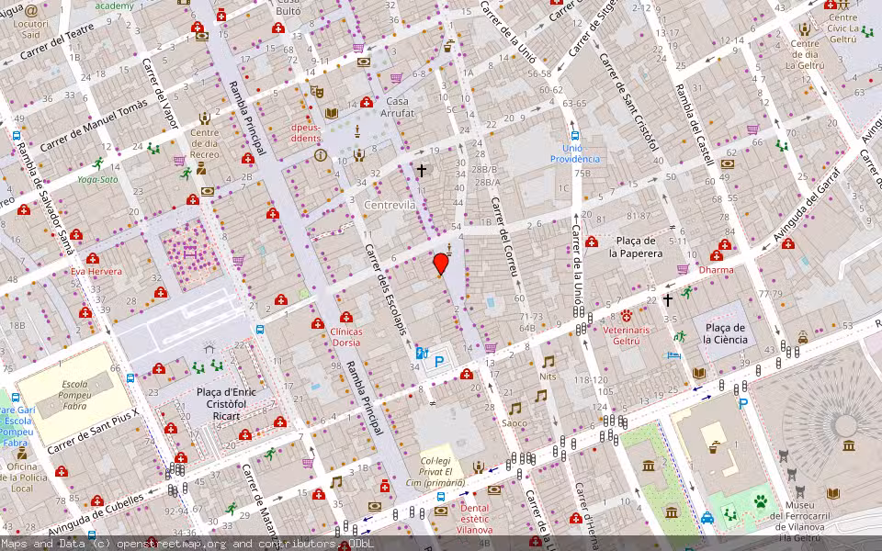This screenshot has width=882, height=551.
Task: Click the blue taxi icon near the railway museum
Action: 707,518
